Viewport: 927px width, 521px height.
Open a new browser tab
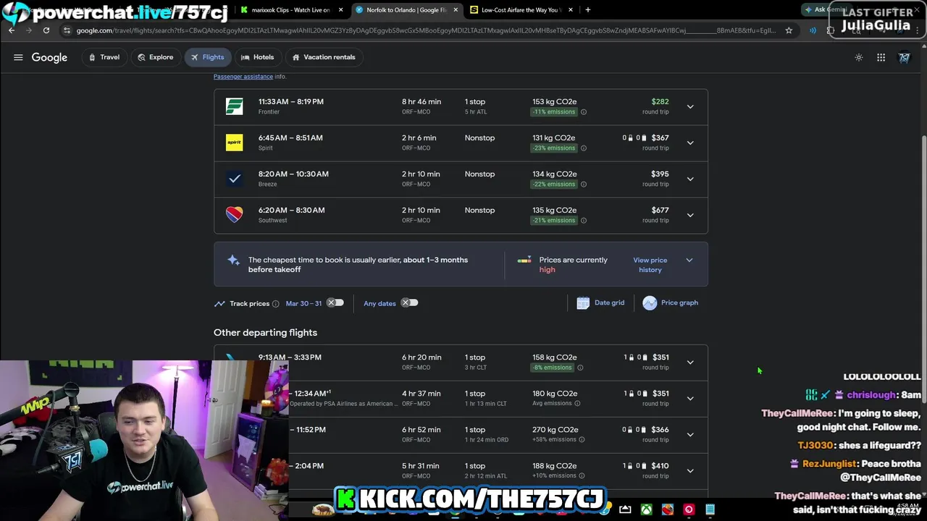pyautogui.click(x=588, y=9)
